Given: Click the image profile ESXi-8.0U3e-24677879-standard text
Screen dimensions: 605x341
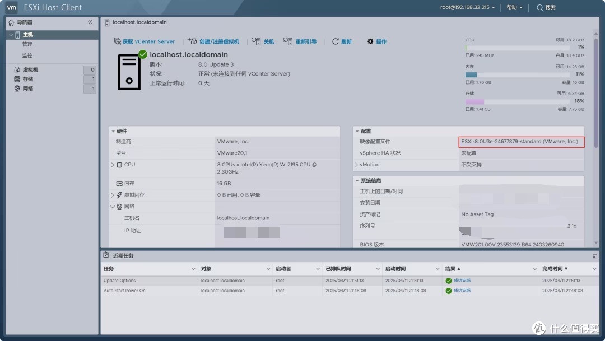Looking at the screenshot, I should (x=519, y=142).
